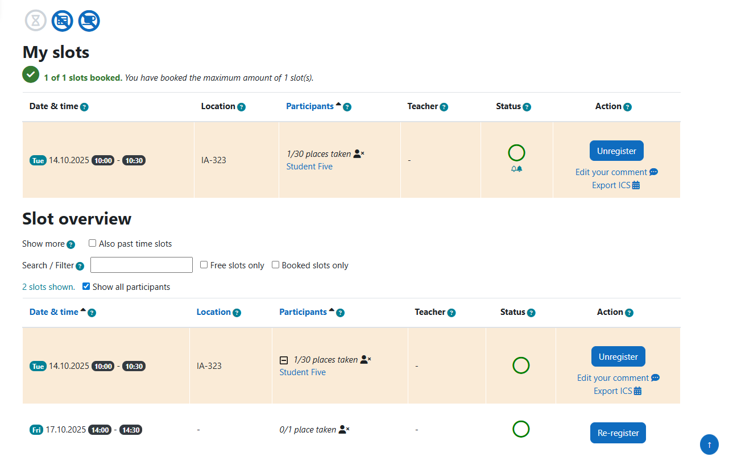Collapse participants list in Slot overview row
Image resolution: width=733 pixels, height=457 pixels.
pyautogui.click(x=284, y=360)
